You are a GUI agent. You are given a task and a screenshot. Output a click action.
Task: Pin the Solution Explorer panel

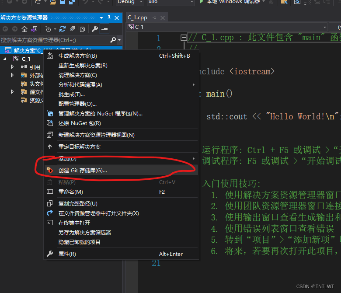click(109, 18)
